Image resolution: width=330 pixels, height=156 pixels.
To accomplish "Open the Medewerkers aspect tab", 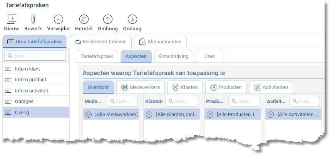I will (x=141, y=87).
